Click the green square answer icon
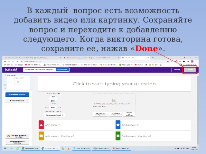This screenshot has height=154, width=206. click(x=118, y=136)
